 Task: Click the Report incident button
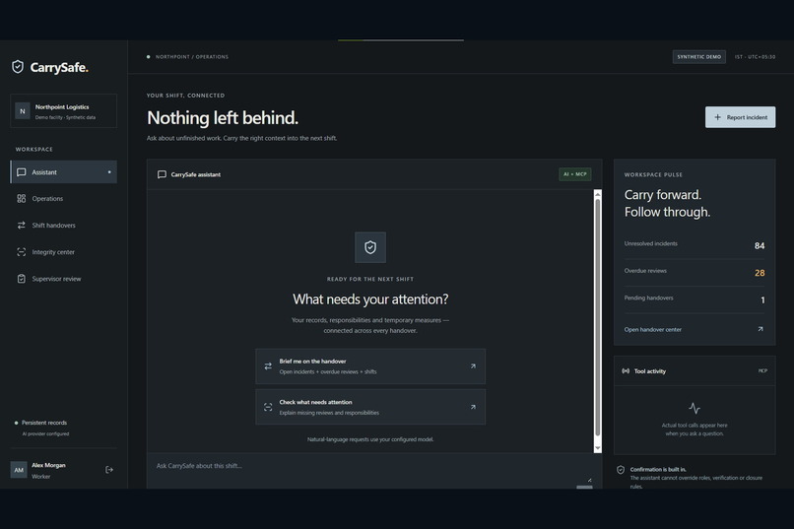tap(740, 117)
